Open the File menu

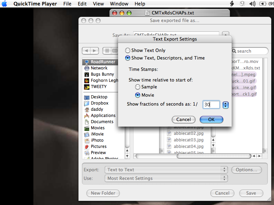pos(67,4)
